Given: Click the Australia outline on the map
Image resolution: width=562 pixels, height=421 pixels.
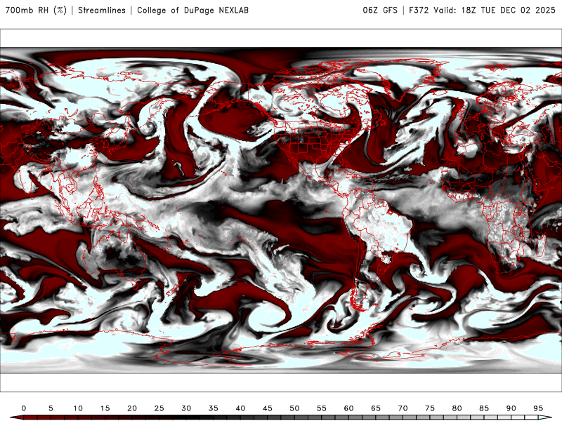Looking at the screenshot, I should (x=115, y=258).
